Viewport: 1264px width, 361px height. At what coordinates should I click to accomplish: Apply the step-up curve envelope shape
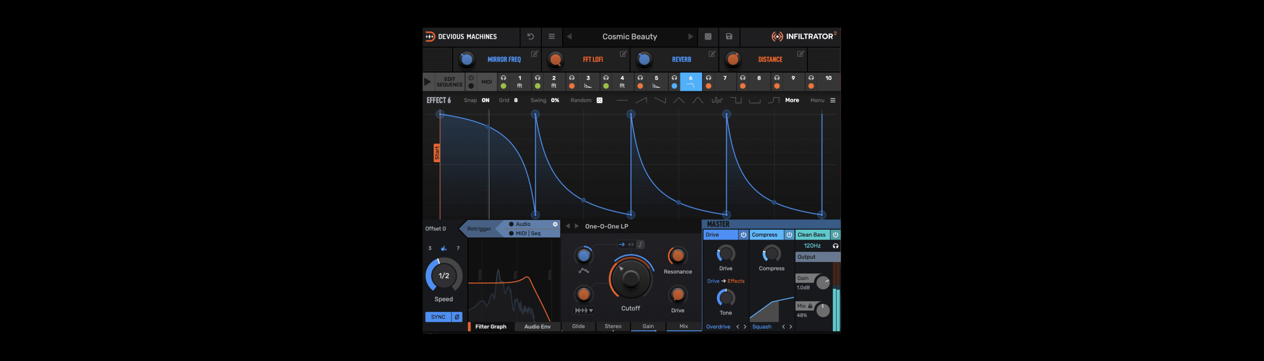773,100
